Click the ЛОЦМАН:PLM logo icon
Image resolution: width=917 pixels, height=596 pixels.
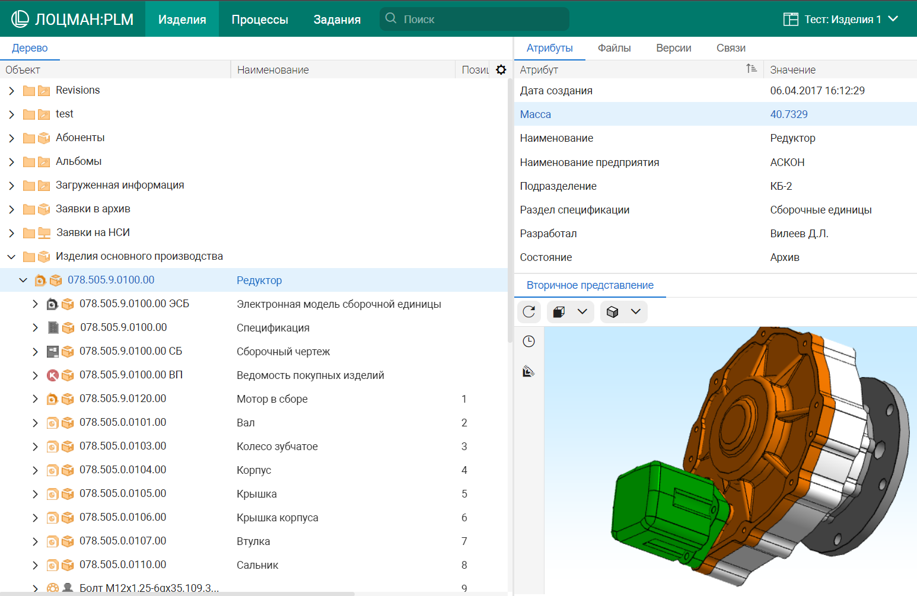[20, 19]
